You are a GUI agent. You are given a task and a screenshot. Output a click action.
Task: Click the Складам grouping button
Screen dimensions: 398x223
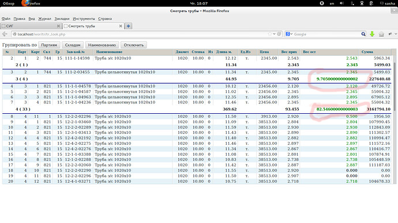point(73,45)
